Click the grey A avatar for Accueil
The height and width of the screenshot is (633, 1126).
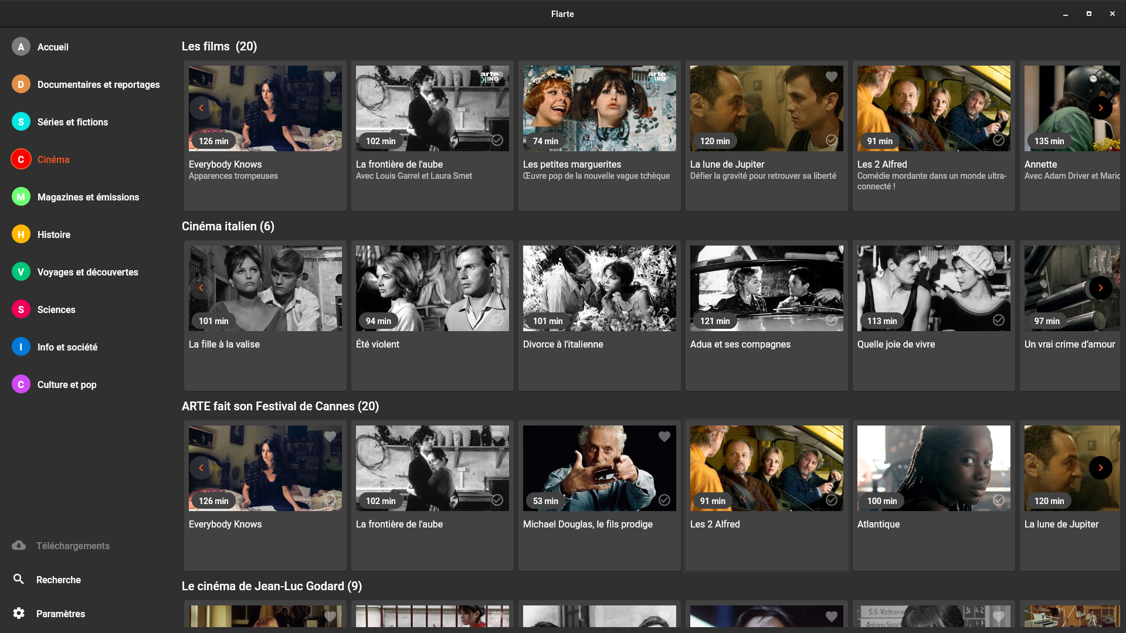21,47
